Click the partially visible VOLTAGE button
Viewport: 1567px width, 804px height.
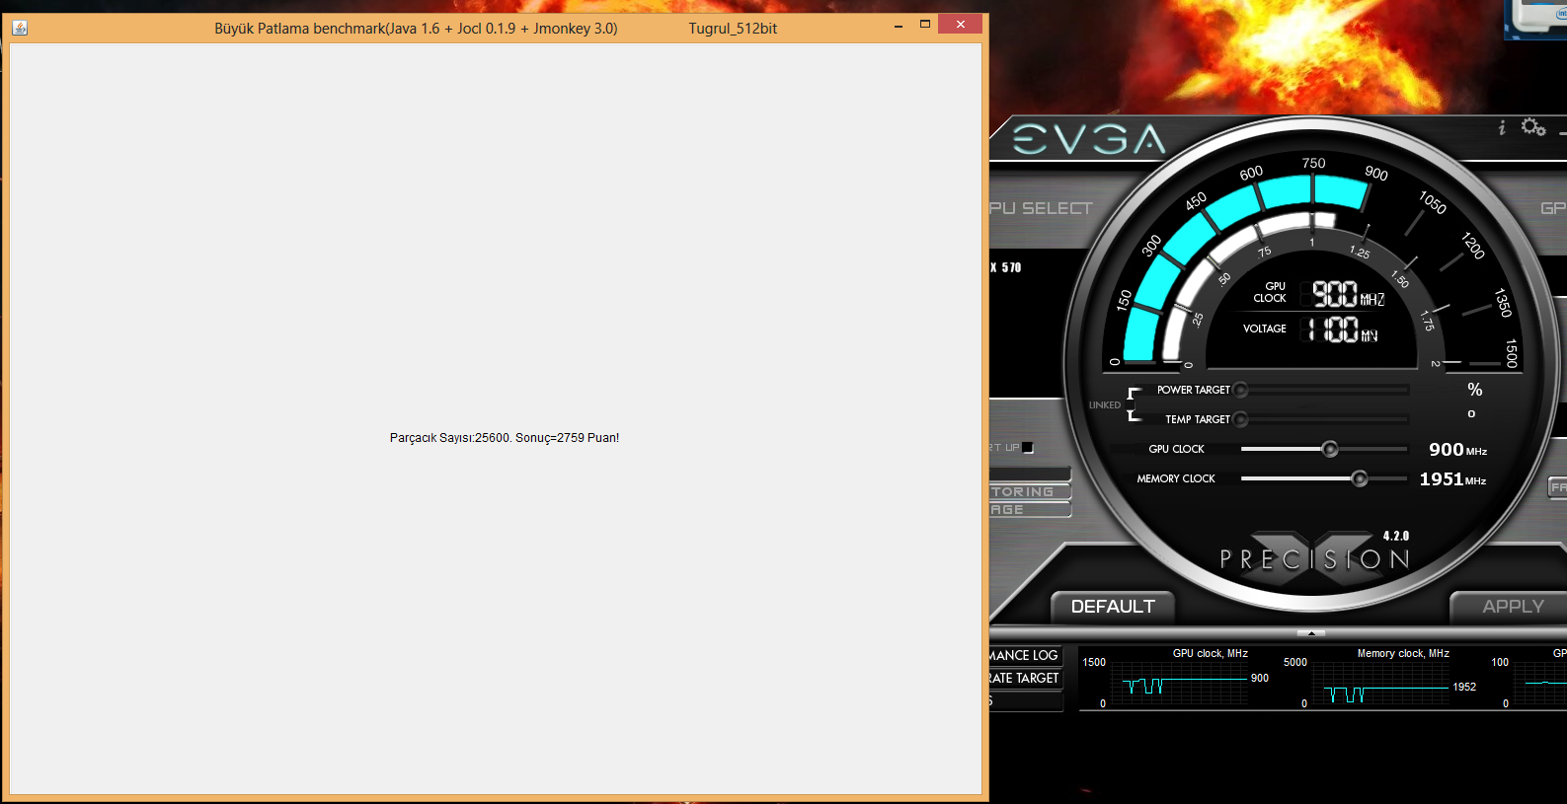coord(1030,509)
